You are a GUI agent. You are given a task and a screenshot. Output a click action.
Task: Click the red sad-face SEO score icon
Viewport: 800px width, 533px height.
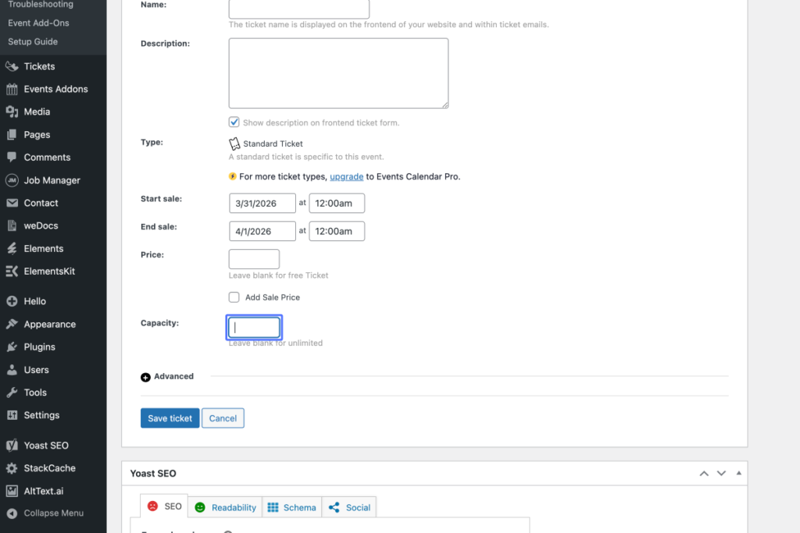tap(152, 506)
